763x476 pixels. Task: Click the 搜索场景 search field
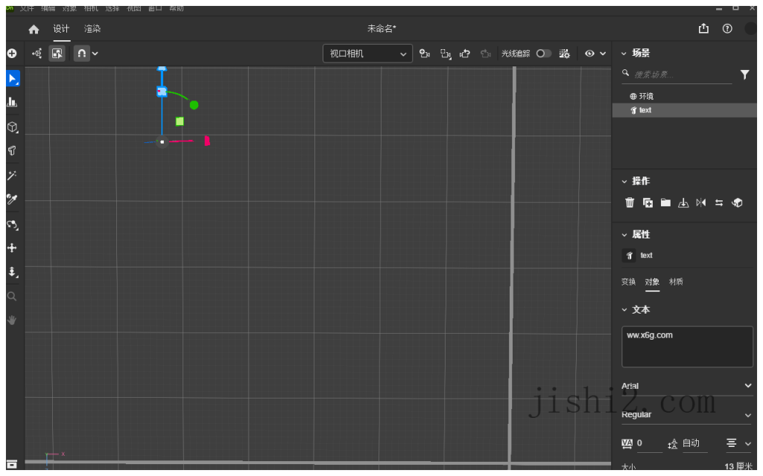[x=677, y=74]
